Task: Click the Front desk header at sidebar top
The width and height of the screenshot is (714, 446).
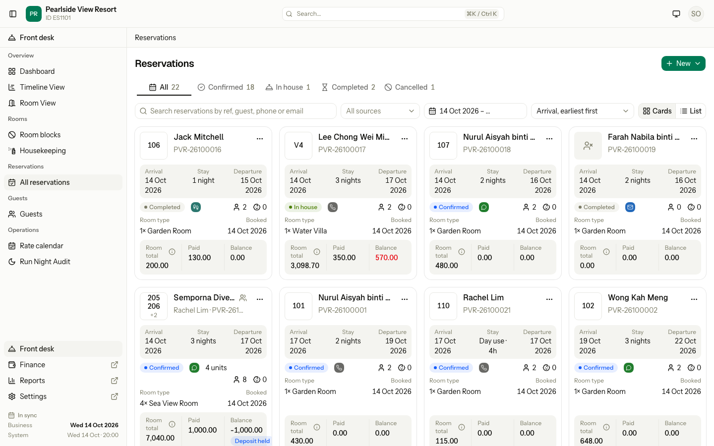Action: [x=63, y=38]
